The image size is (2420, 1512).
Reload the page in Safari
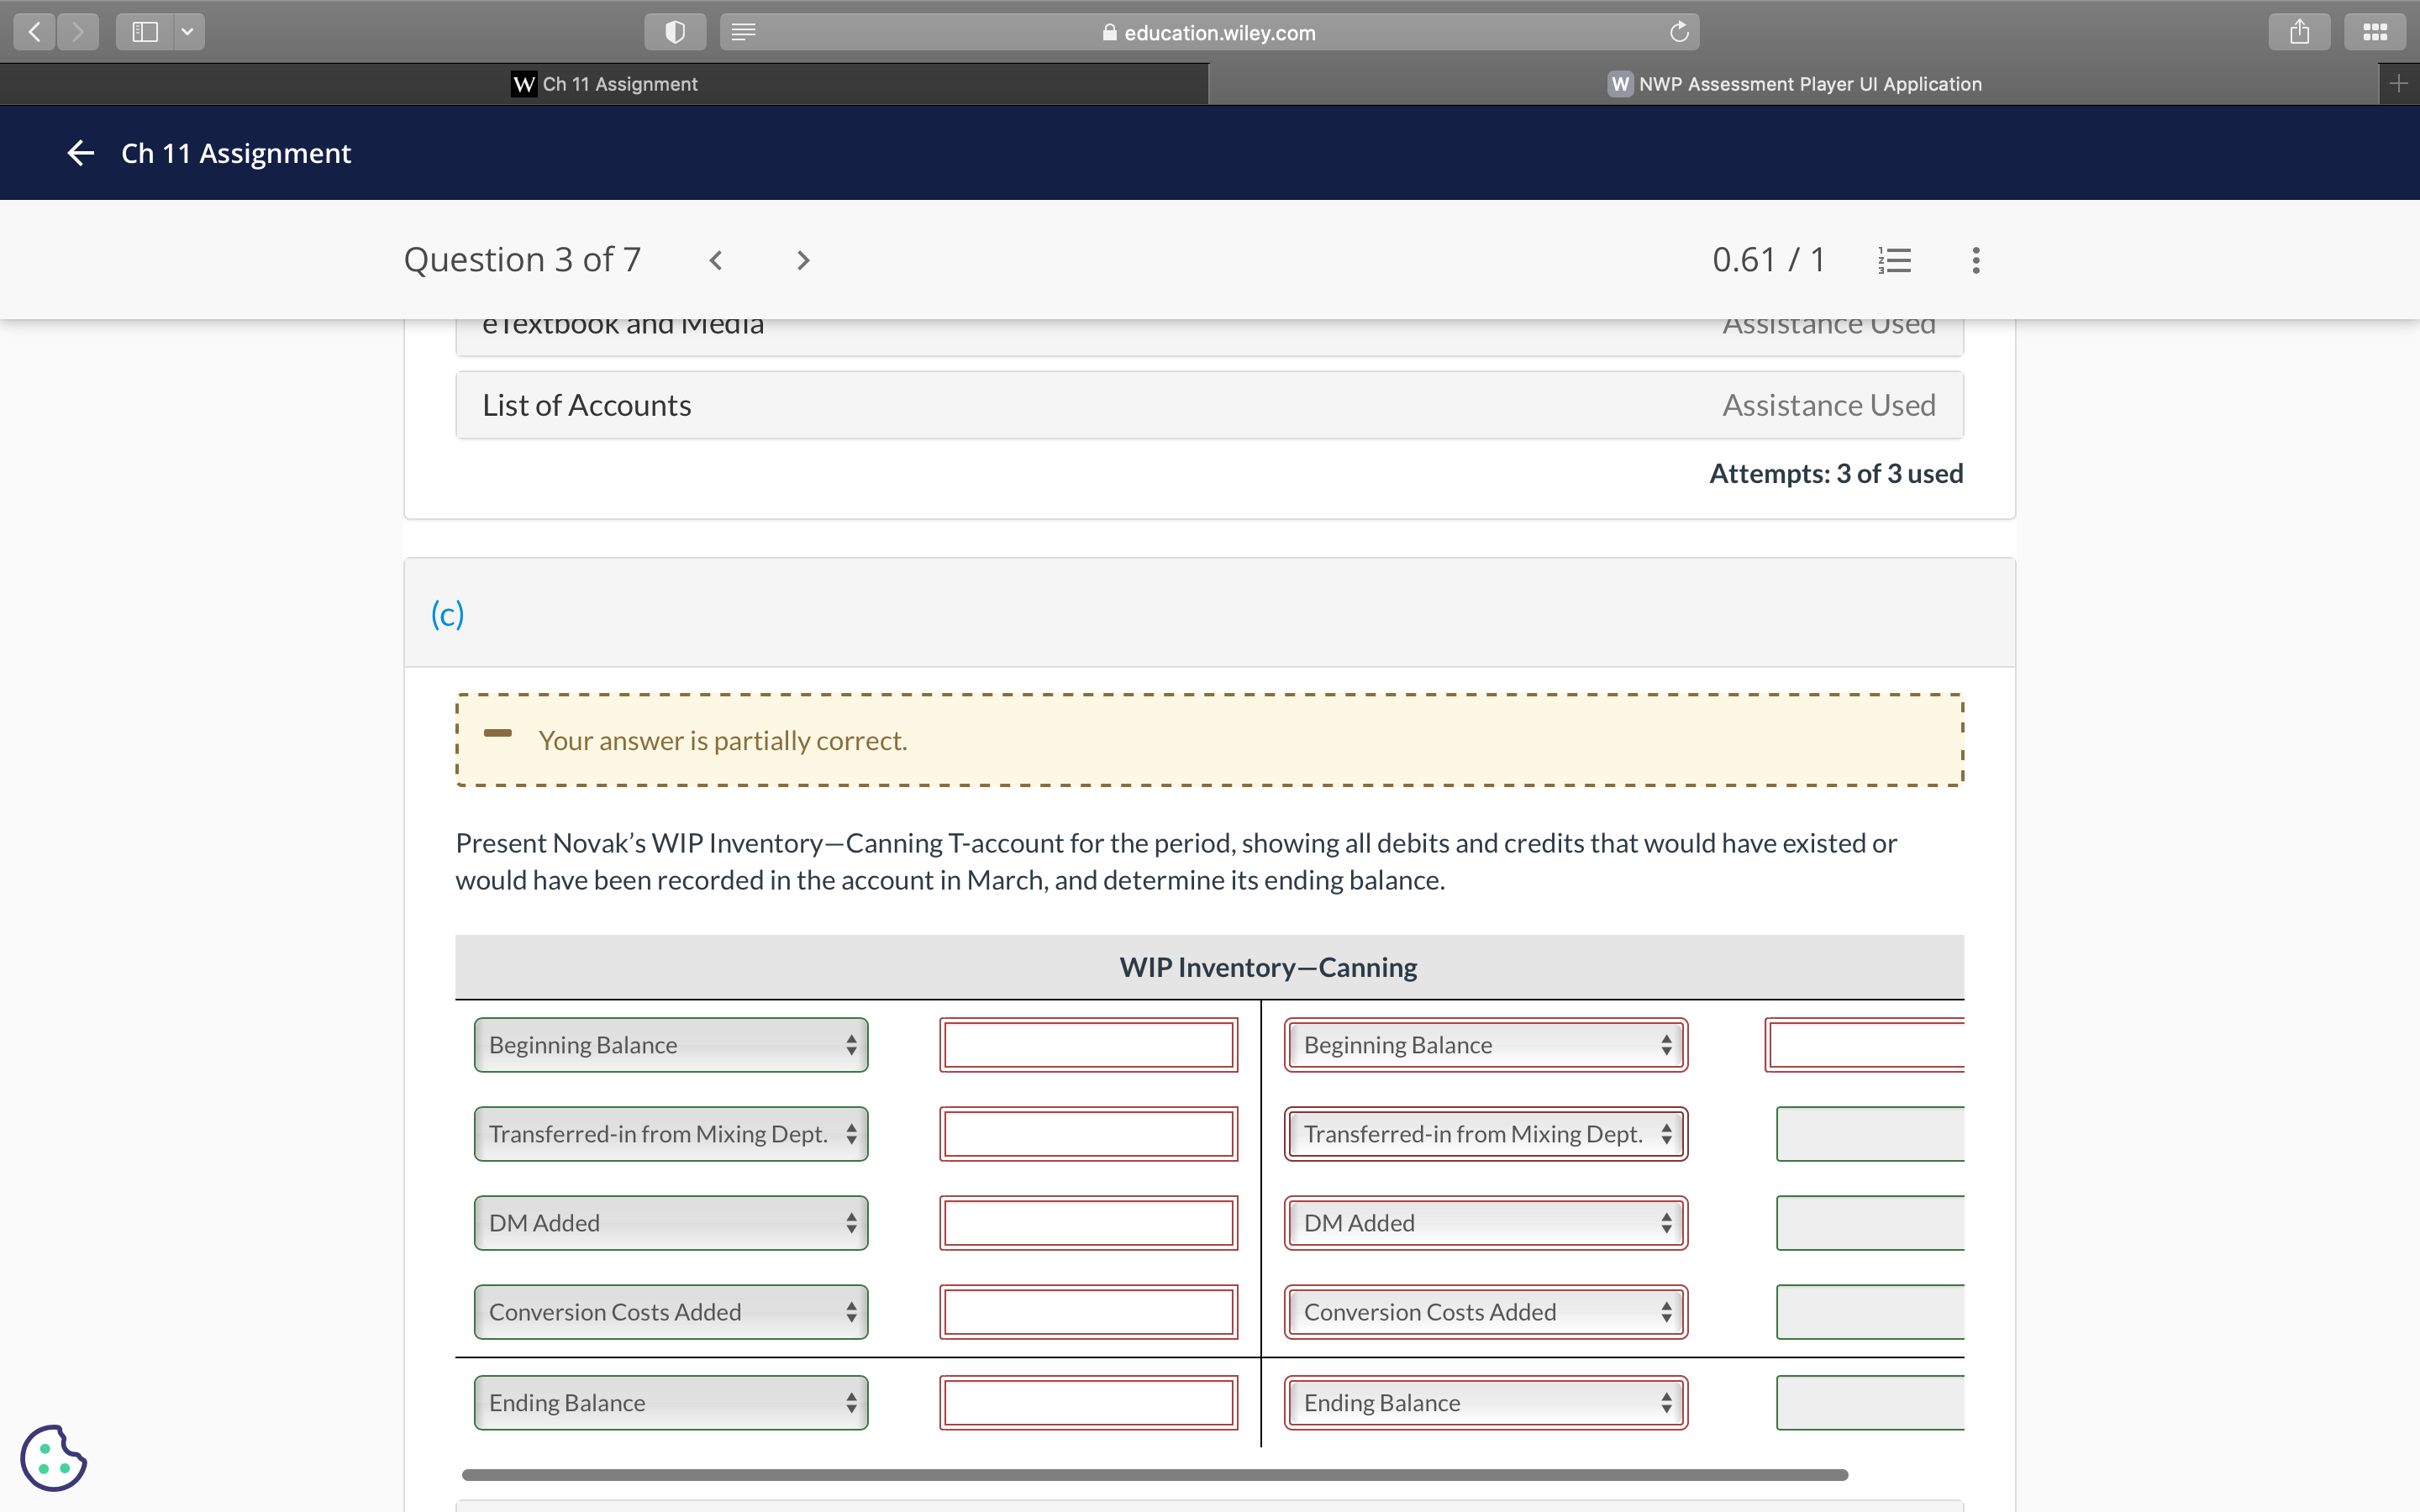pyautogui.click(x=1676, y=31)
